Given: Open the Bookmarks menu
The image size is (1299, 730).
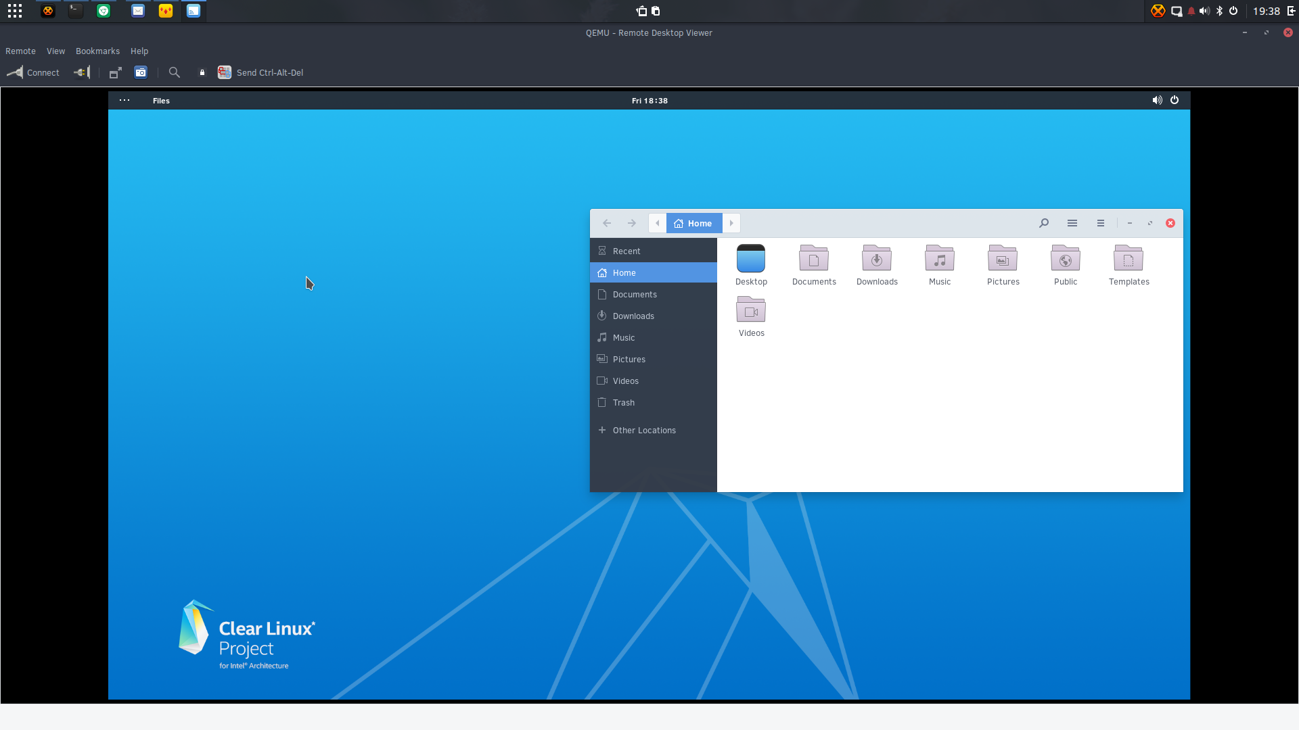Looking at the screenshot, I should 97,51.
